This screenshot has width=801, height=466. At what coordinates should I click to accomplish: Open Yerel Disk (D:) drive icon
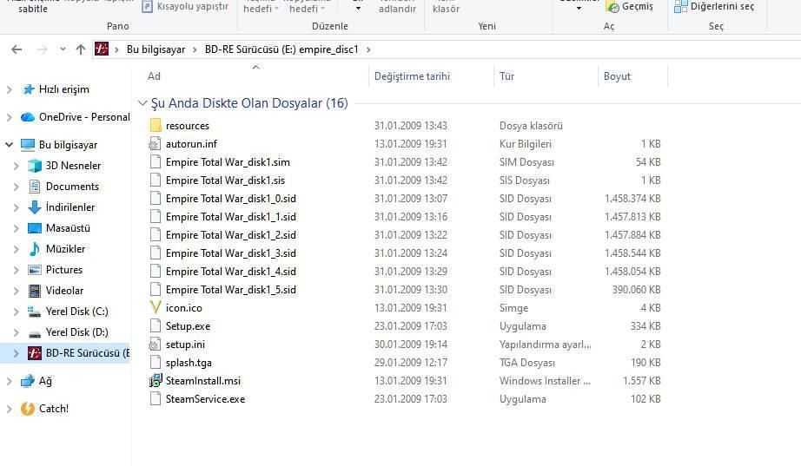point(34,332)
